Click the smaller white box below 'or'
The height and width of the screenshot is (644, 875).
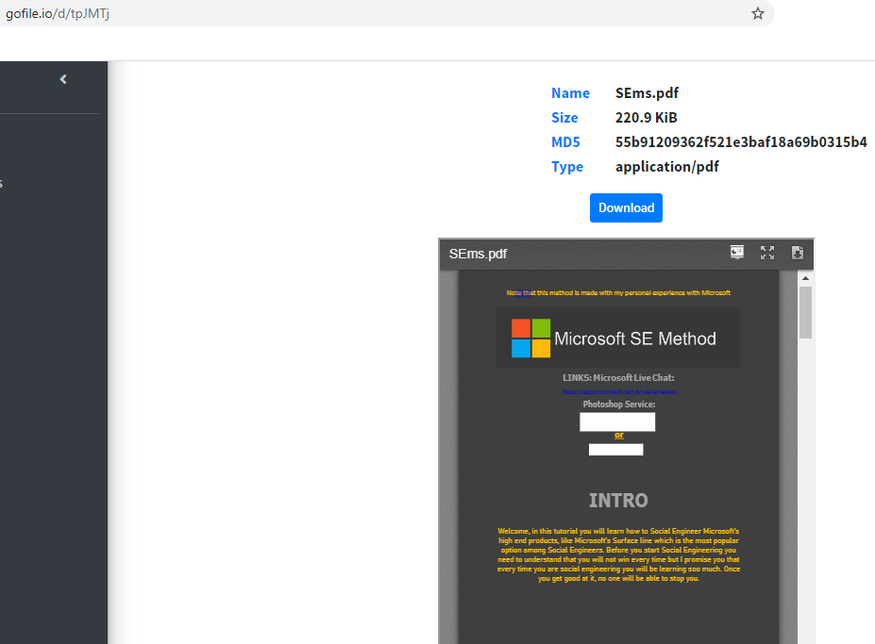pos(615,450)
